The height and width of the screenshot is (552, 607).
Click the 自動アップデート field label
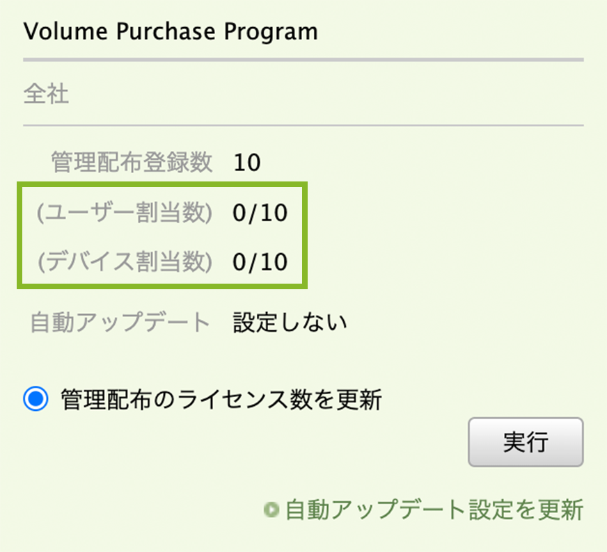coord(120,323)
